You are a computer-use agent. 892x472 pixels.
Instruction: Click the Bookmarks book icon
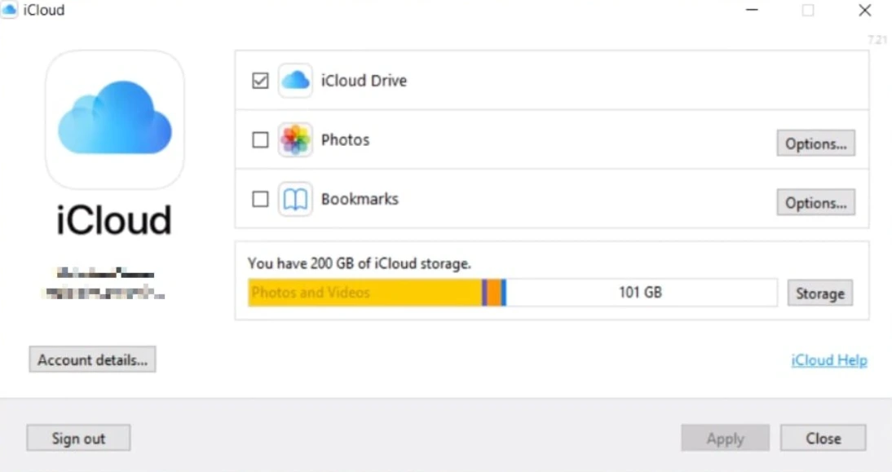pyautogui.click(x=295, y=198)
